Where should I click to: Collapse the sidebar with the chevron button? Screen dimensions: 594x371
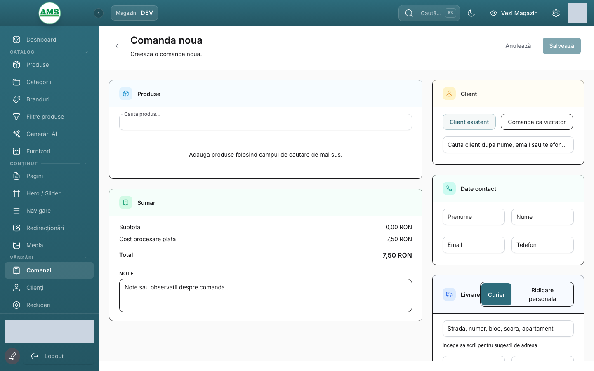[99, 13]
